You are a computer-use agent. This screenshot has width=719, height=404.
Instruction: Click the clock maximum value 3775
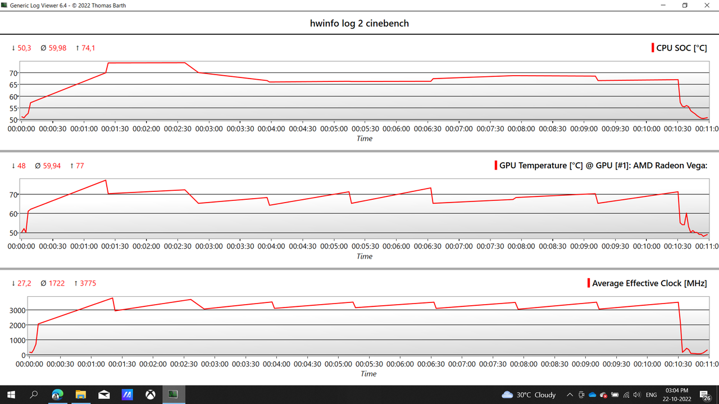coord(88,283)
